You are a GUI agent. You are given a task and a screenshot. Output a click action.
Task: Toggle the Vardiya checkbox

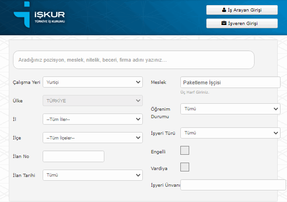pos(185,167)
